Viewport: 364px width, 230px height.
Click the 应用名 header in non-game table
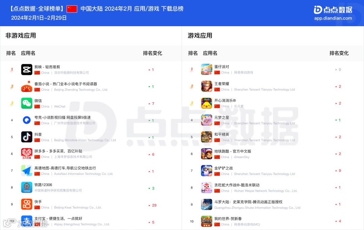[x=28, y=53]
